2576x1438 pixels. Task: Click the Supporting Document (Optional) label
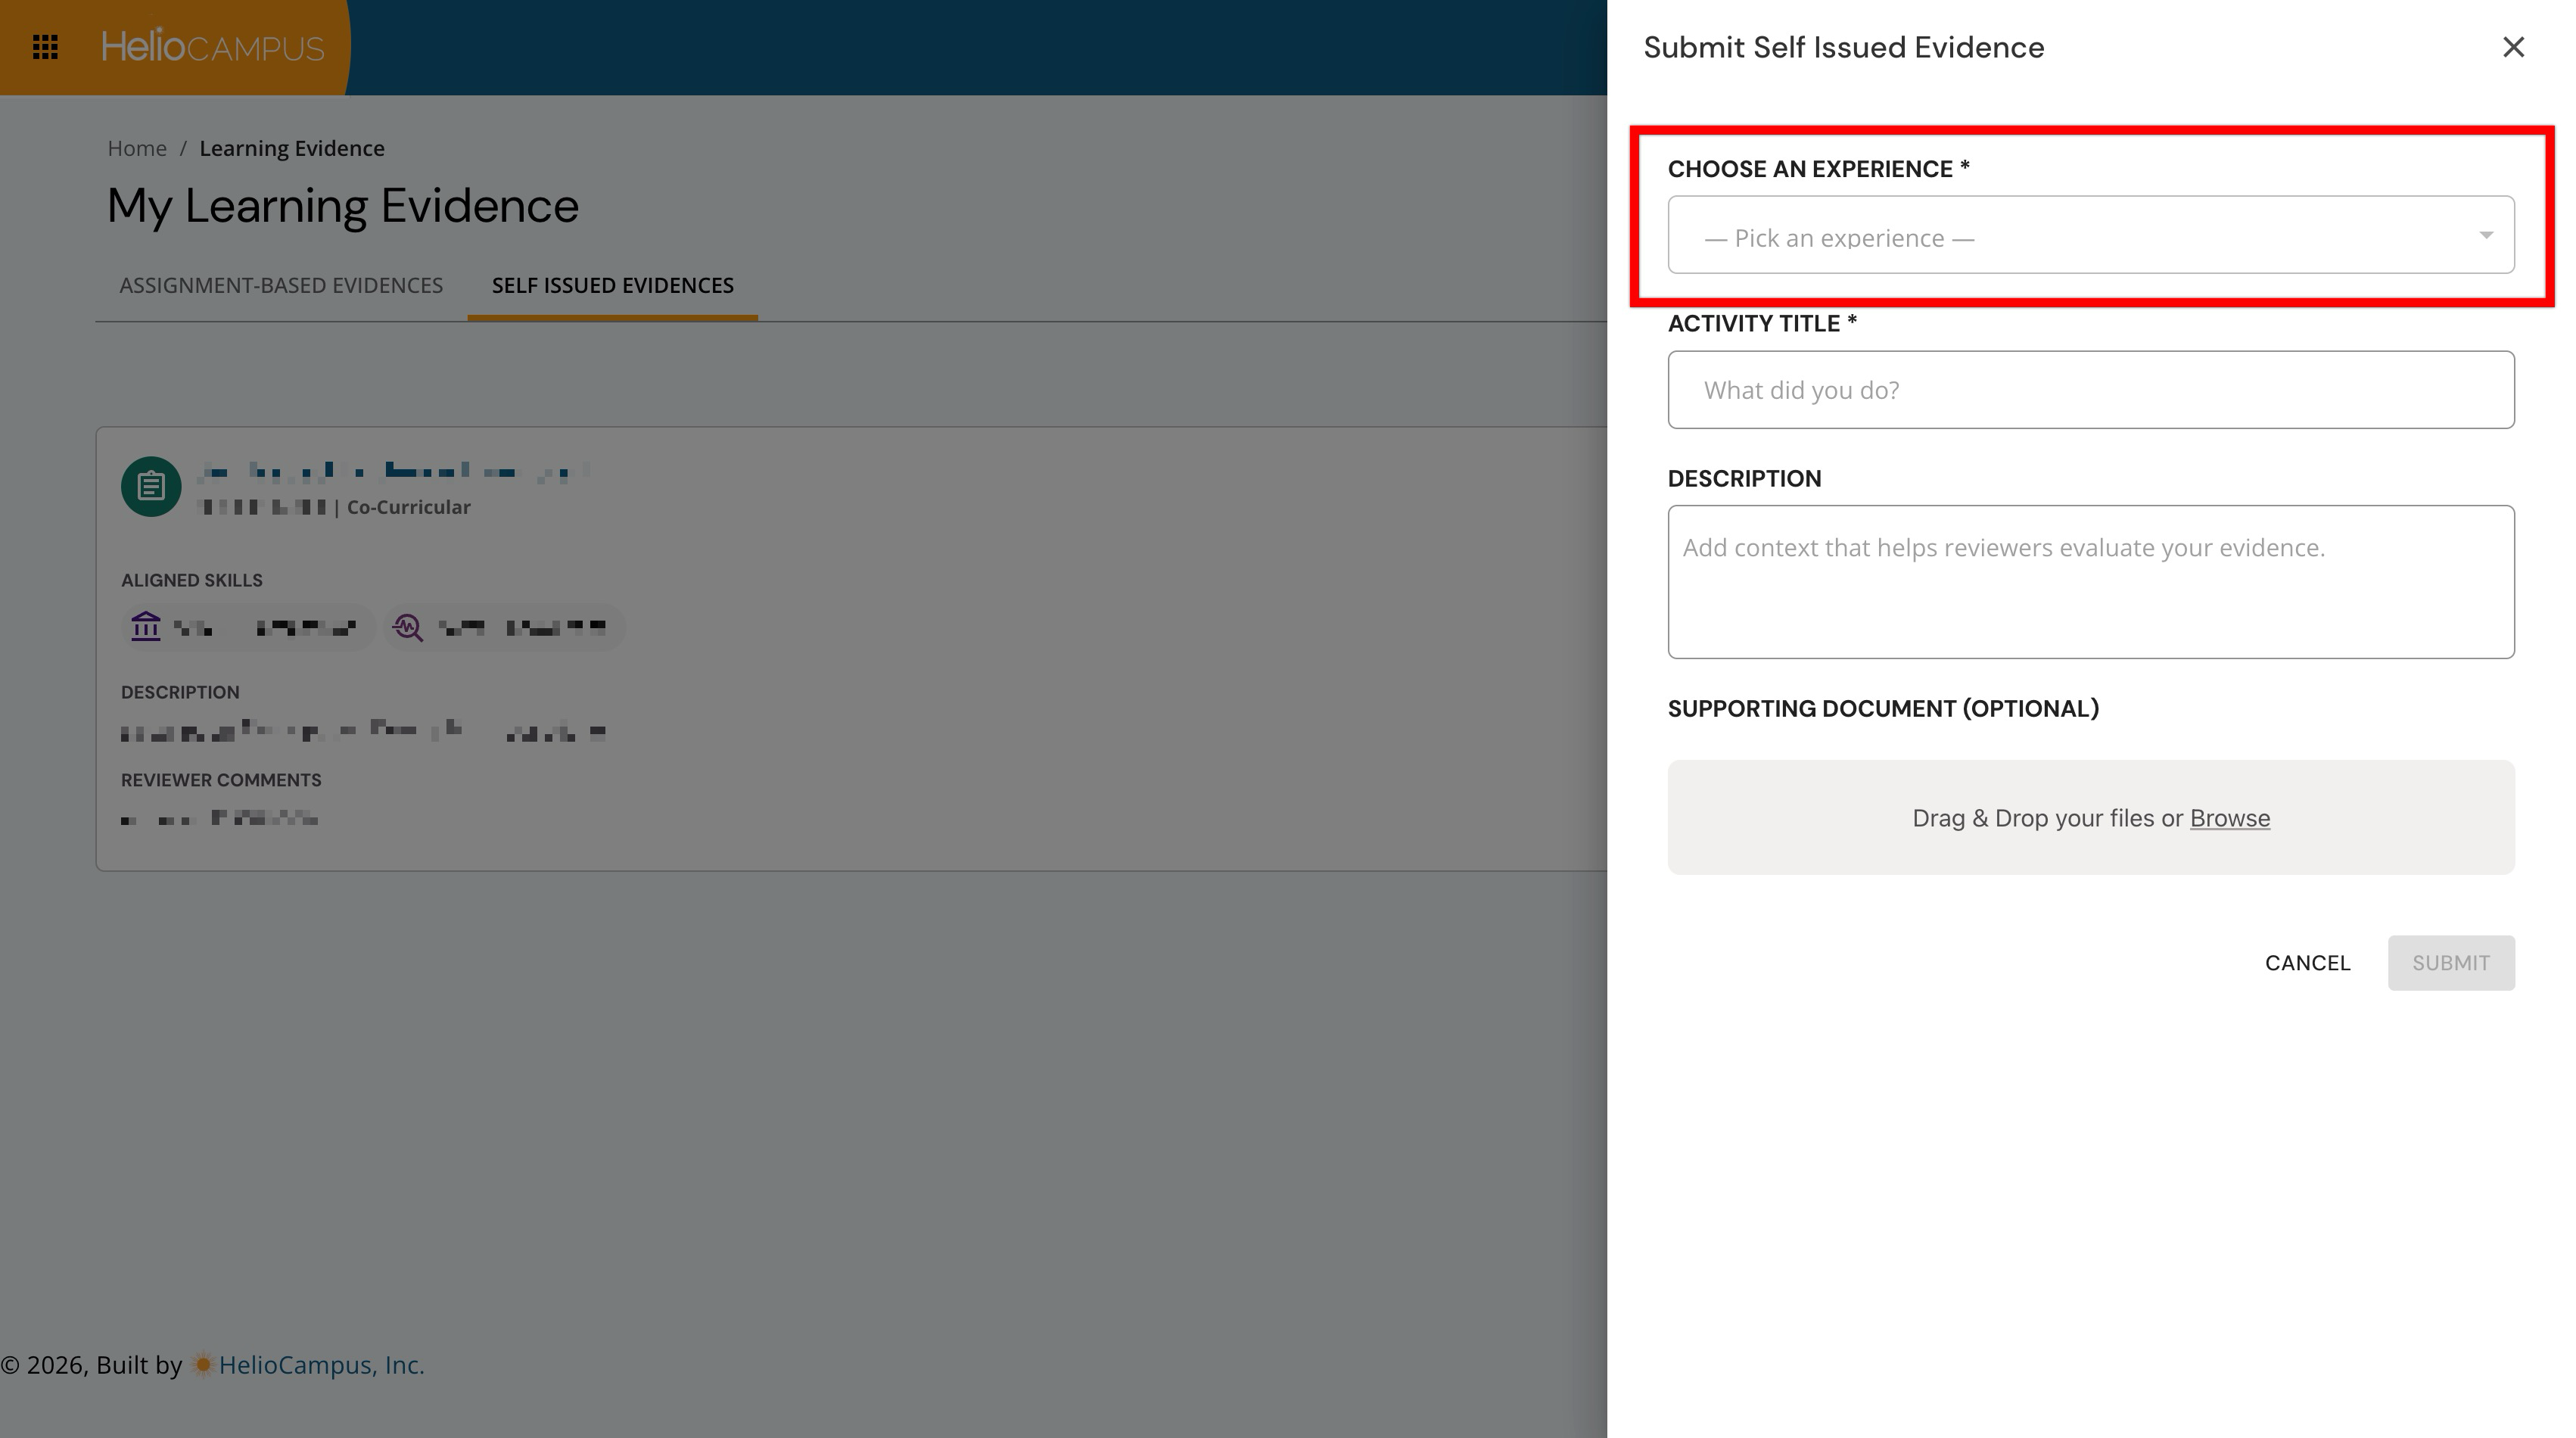[1884, 709]
